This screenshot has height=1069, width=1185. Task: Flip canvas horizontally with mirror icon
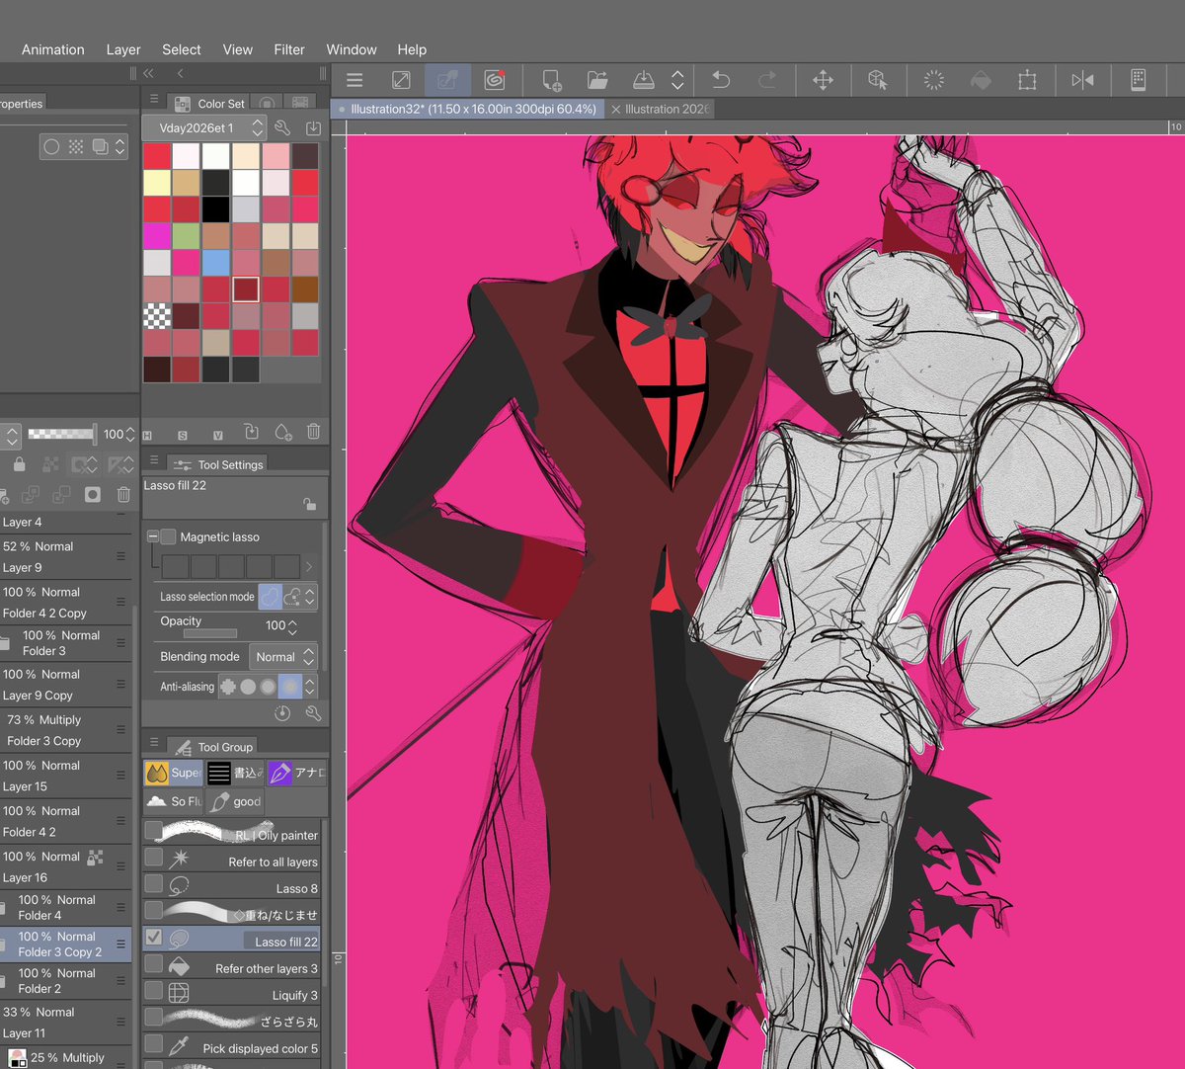coord(1082,80)
